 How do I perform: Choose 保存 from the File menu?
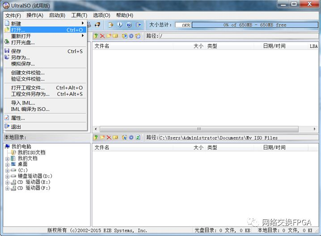[x=45, y=51]
